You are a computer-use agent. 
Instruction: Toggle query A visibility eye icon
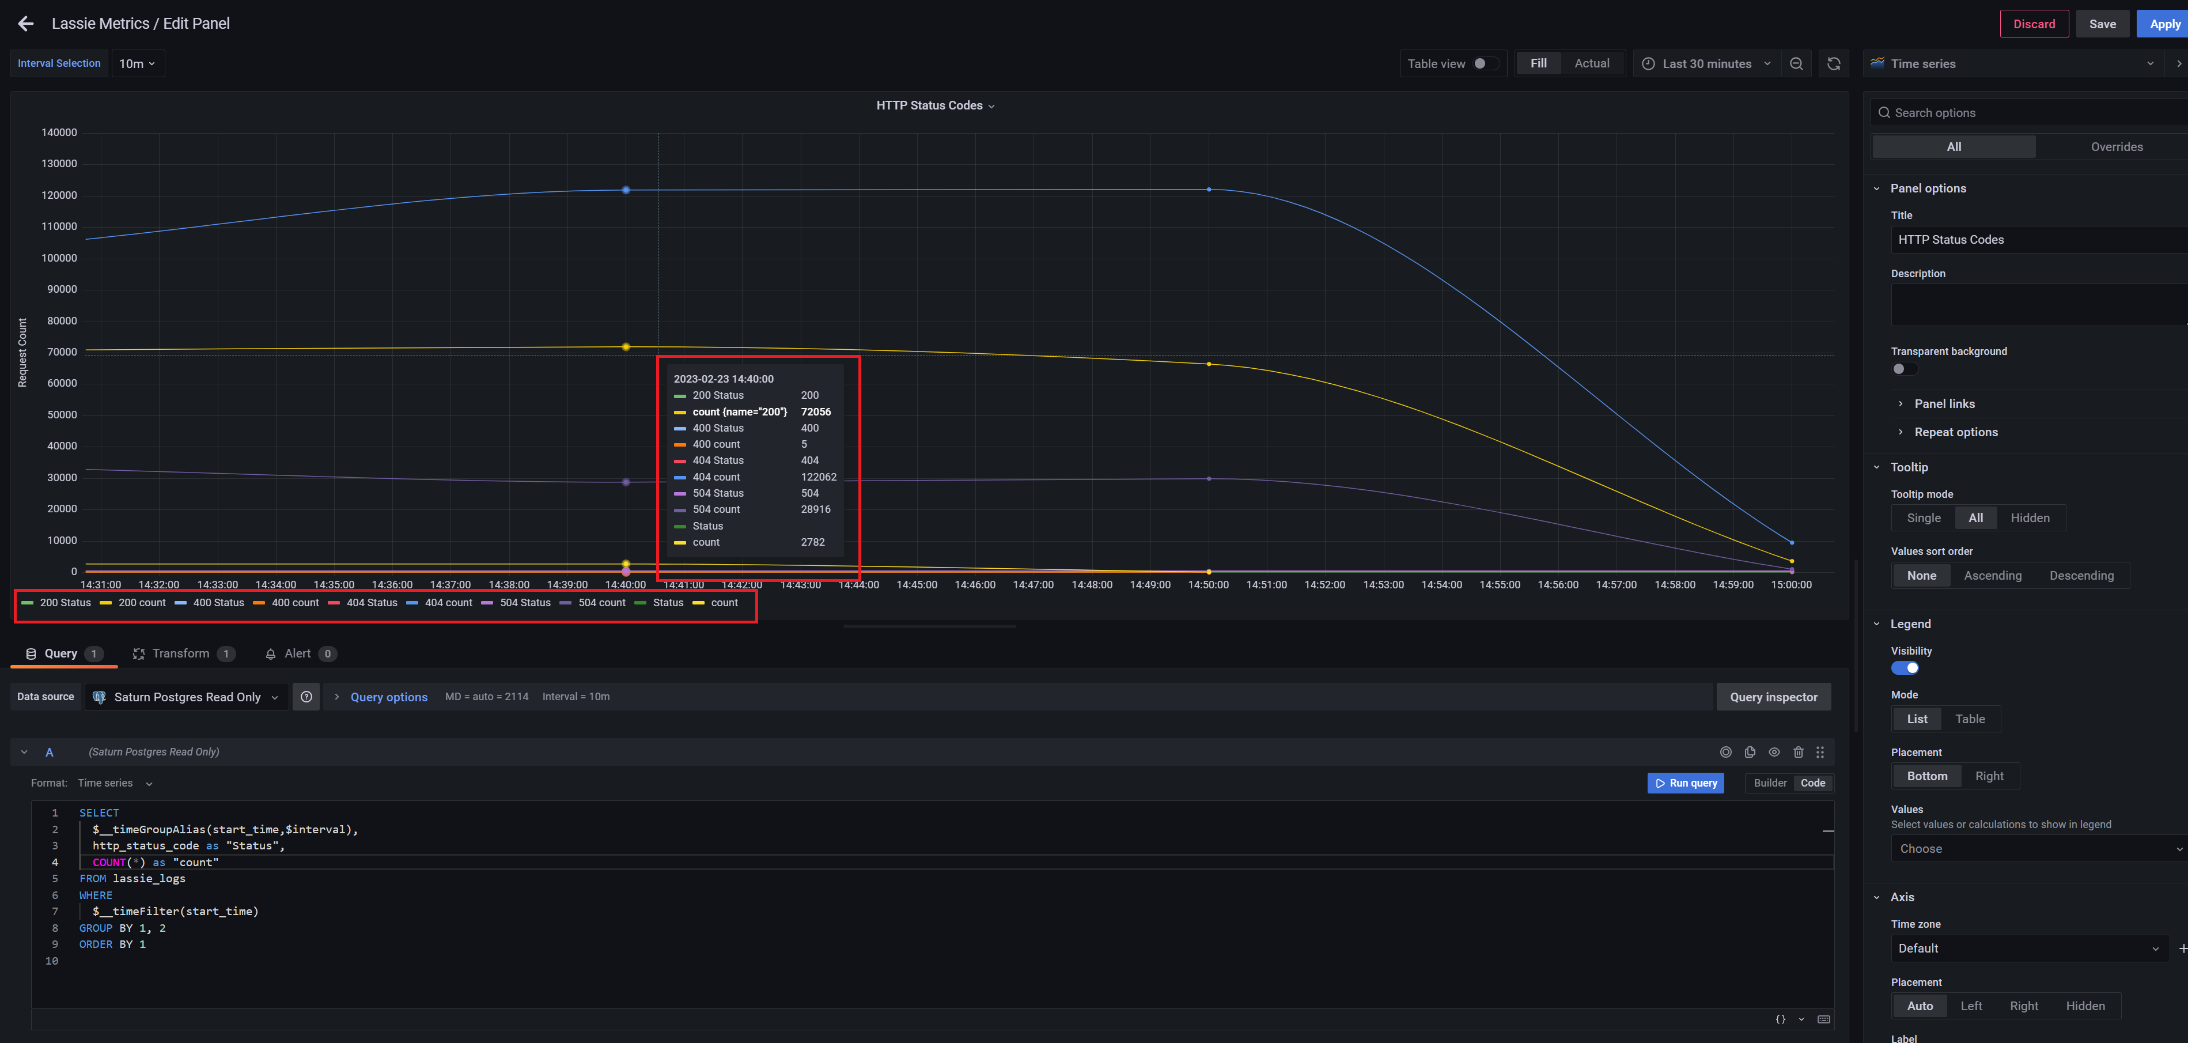[1774, 751]
